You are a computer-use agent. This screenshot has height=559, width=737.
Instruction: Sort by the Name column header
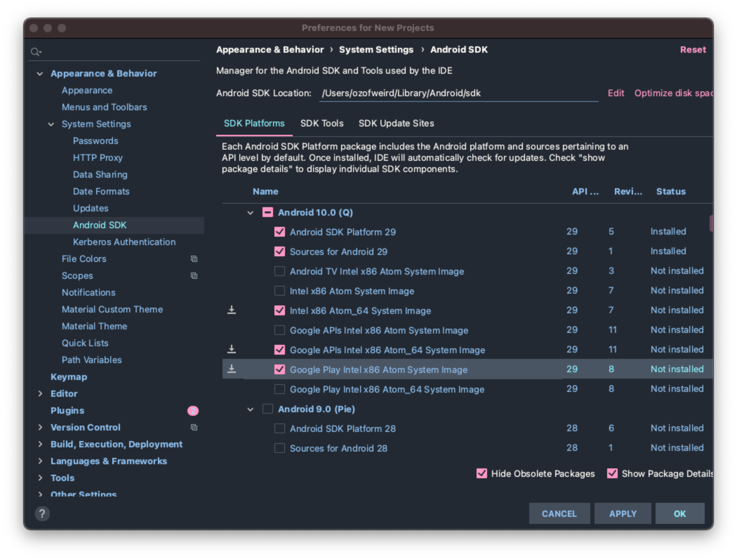click(265, 191)
